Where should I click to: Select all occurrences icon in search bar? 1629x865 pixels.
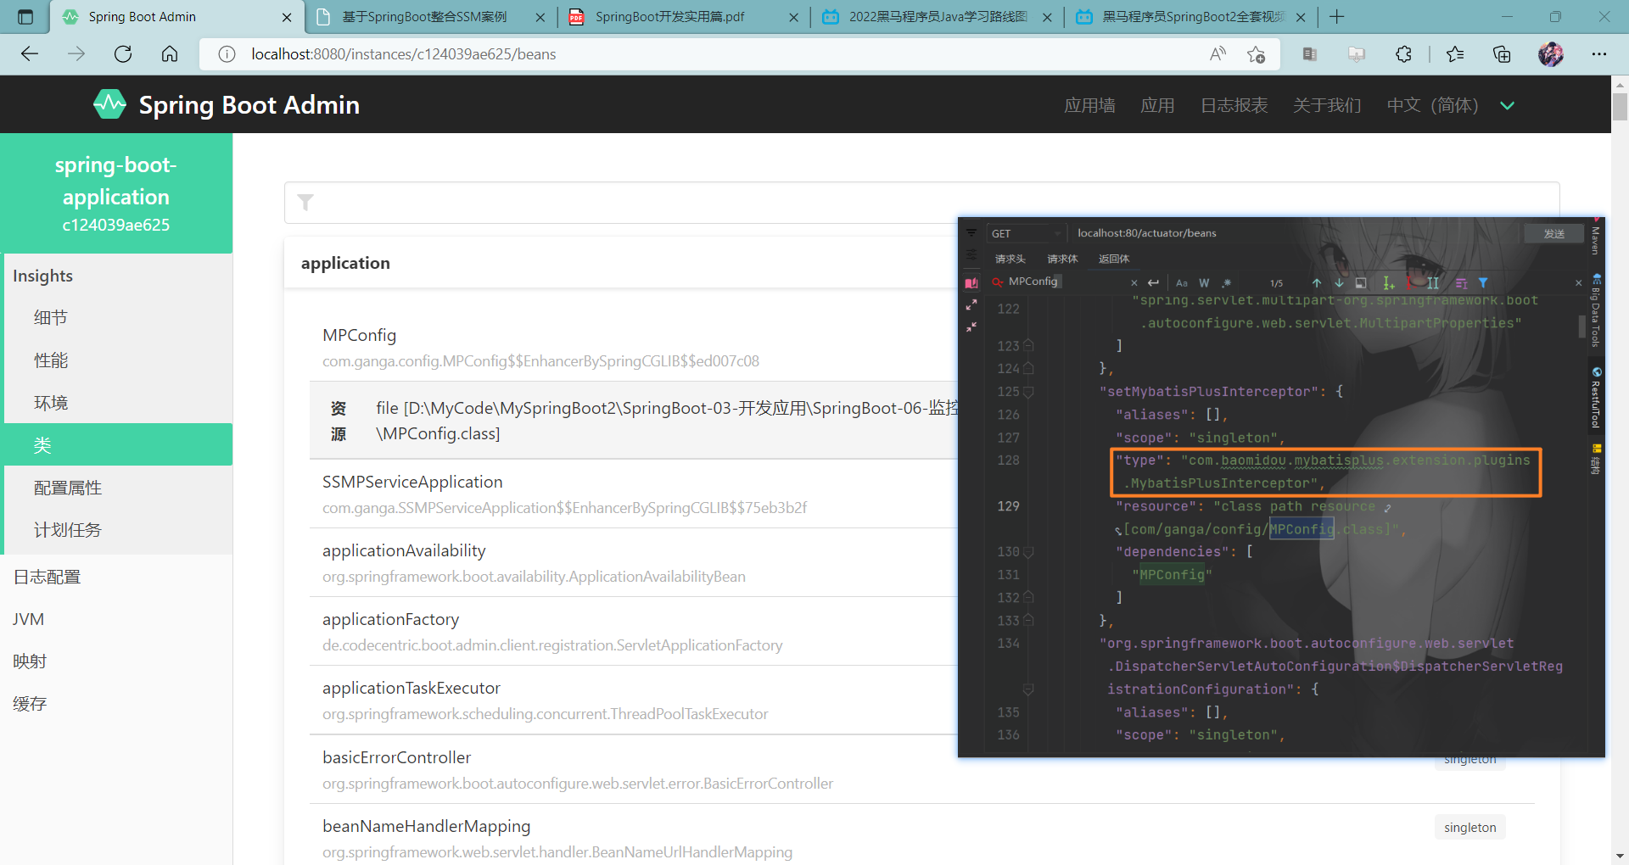(1433, 282)
